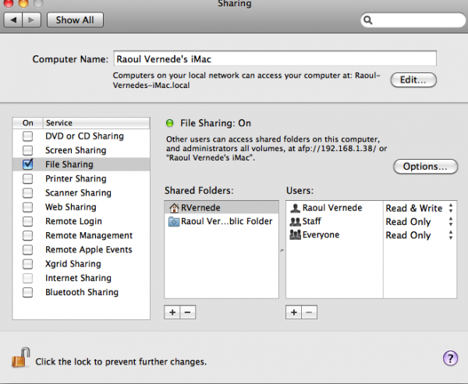The width and height of the screenshot is (468, 384).
Task: Enable Web Sharing checkbox
Action: coord(28,207)
